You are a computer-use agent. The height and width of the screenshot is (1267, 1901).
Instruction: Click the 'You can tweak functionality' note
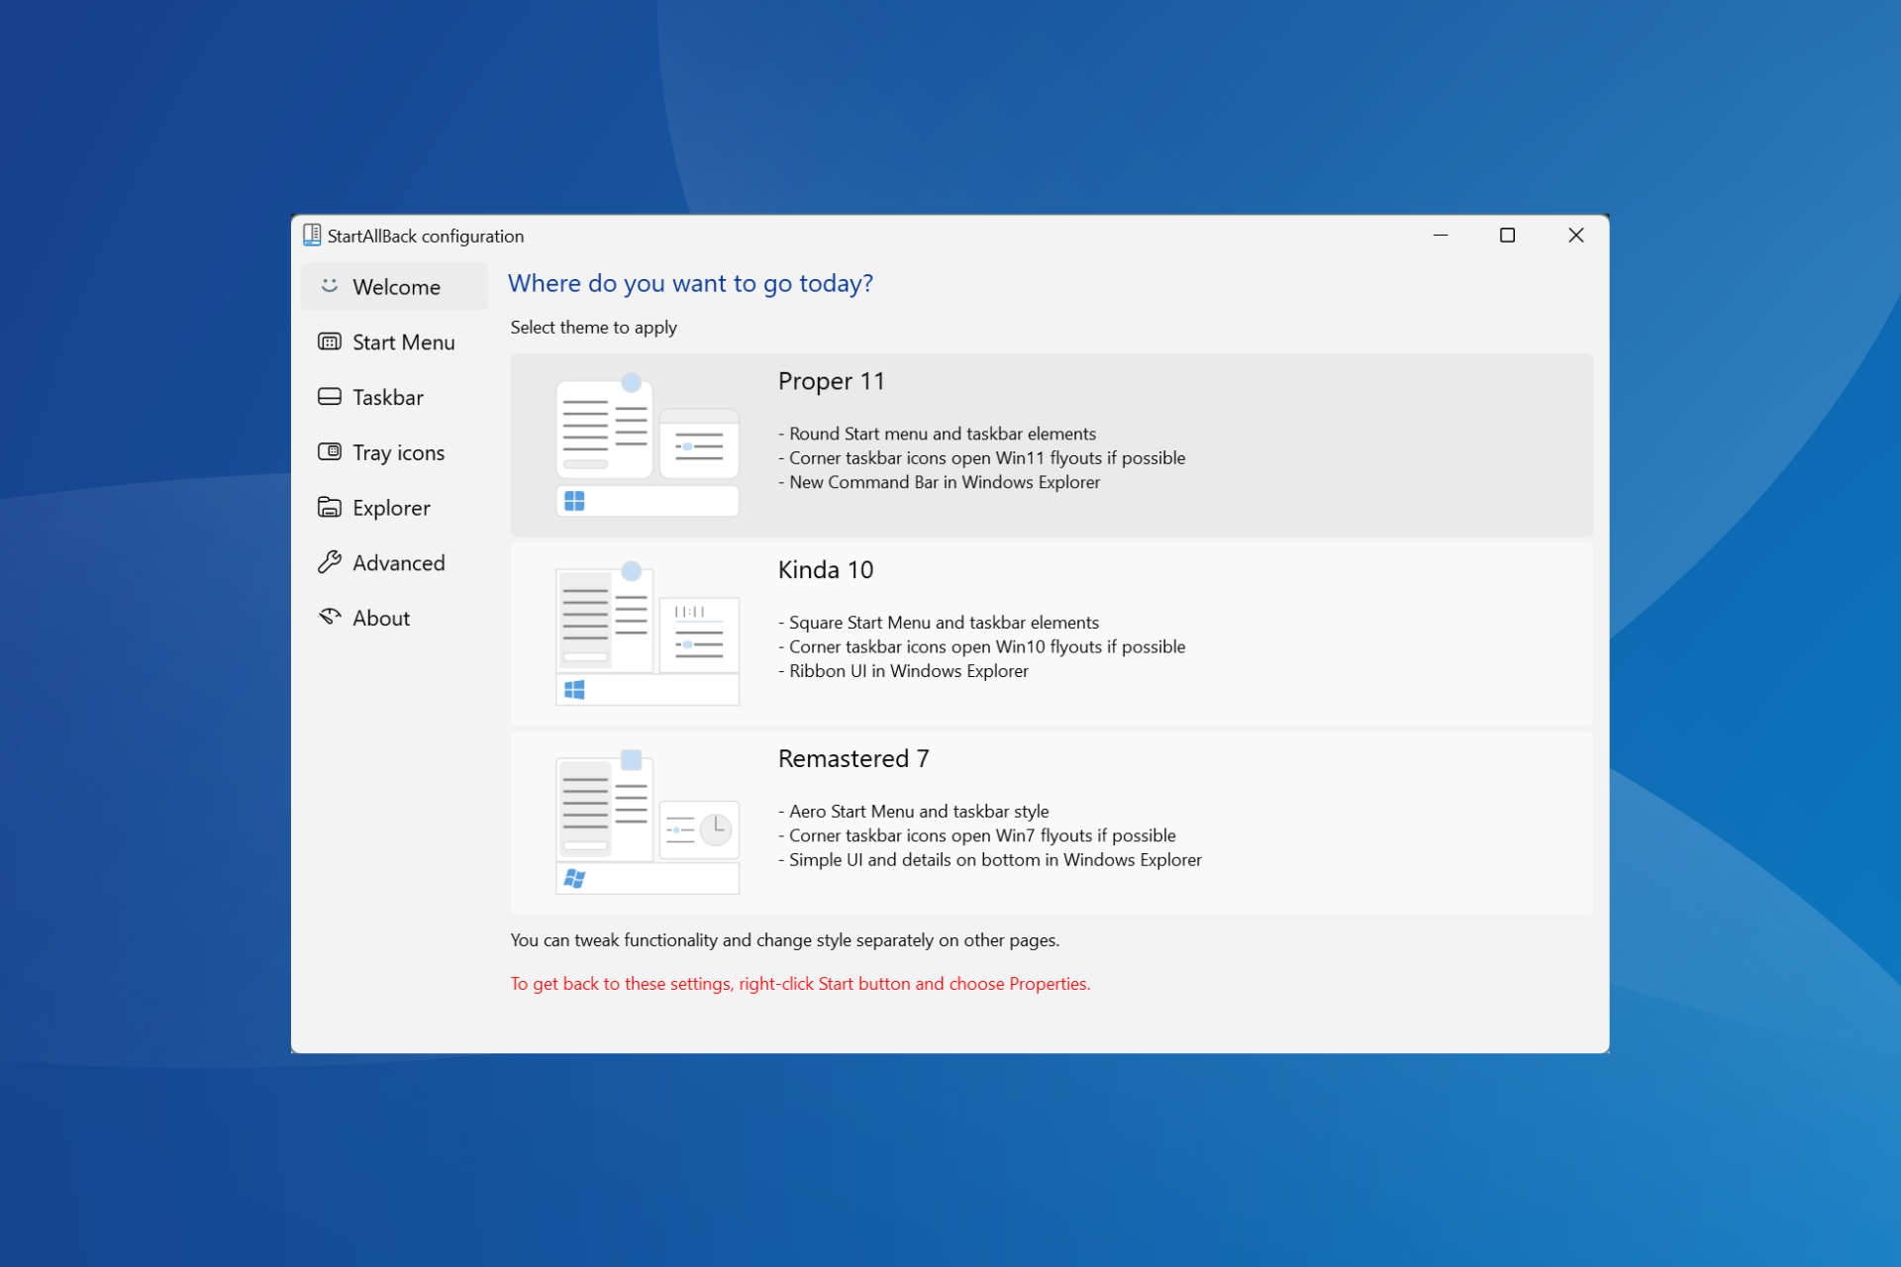(x=785, y=940)
